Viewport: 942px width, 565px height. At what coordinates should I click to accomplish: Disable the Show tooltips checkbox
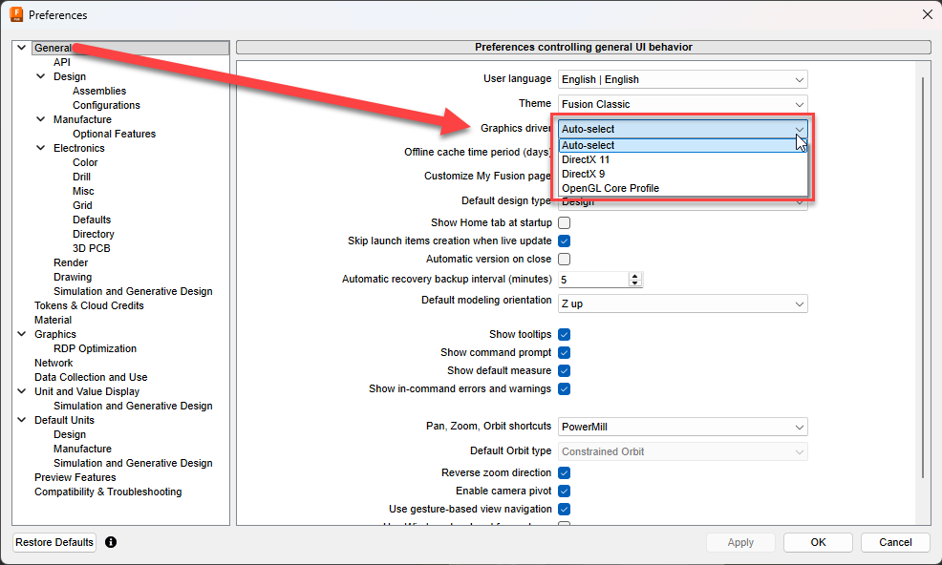(x=565, y=334)
